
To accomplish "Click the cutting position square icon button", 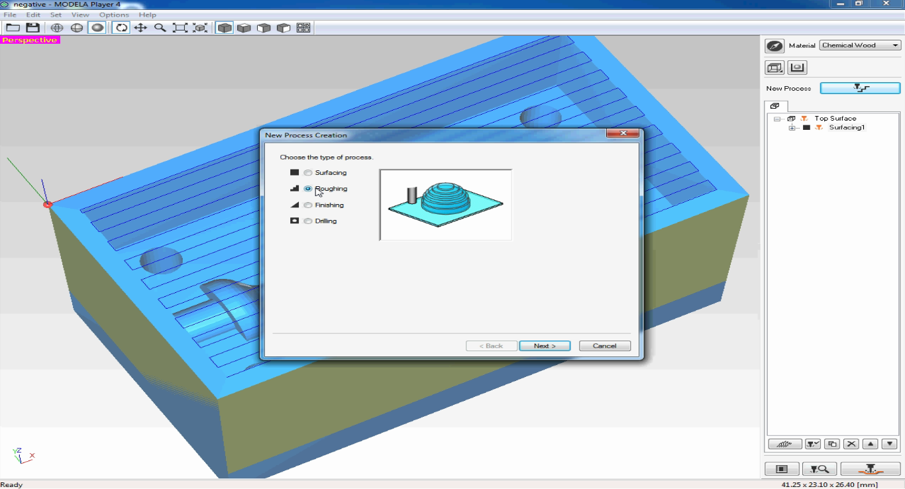I will tap(782, 469).
